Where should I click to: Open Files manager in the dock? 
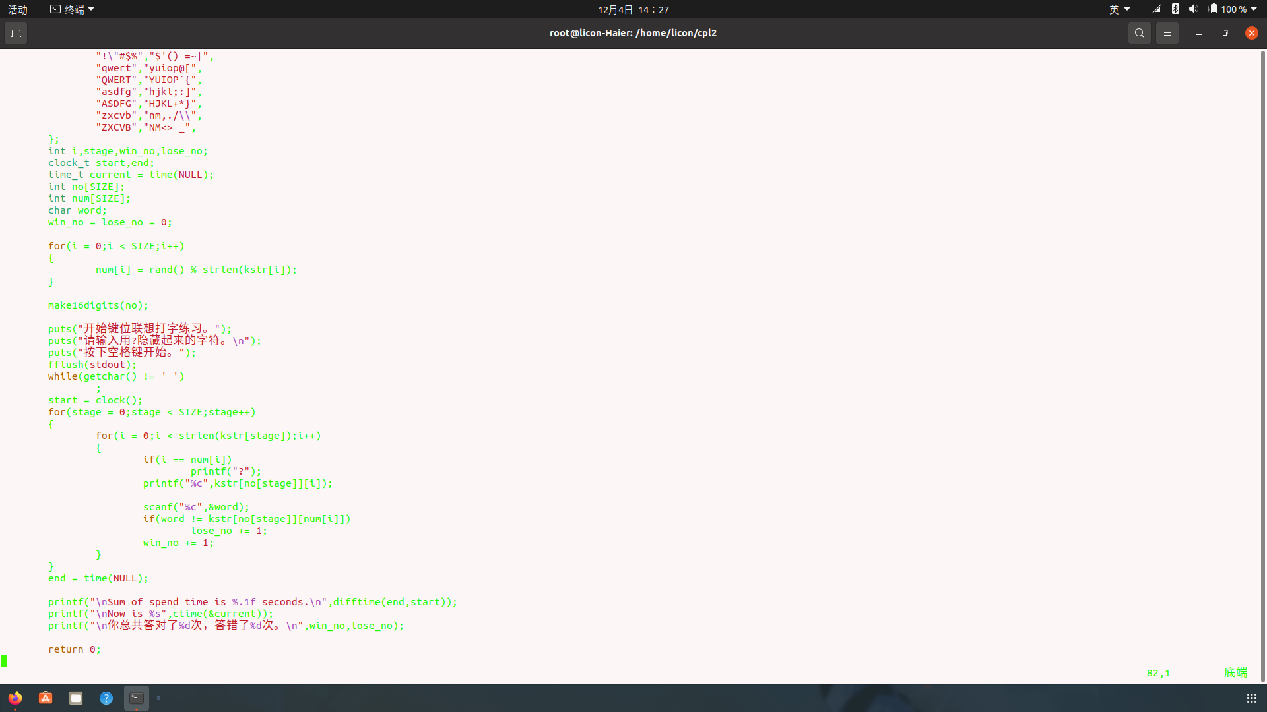(x=76, y=697)
